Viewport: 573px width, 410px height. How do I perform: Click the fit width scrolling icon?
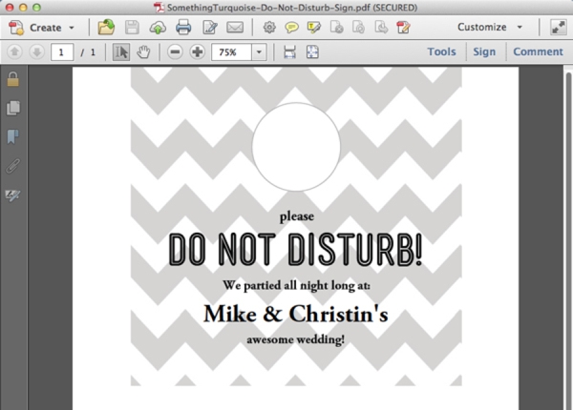(289, 52)
